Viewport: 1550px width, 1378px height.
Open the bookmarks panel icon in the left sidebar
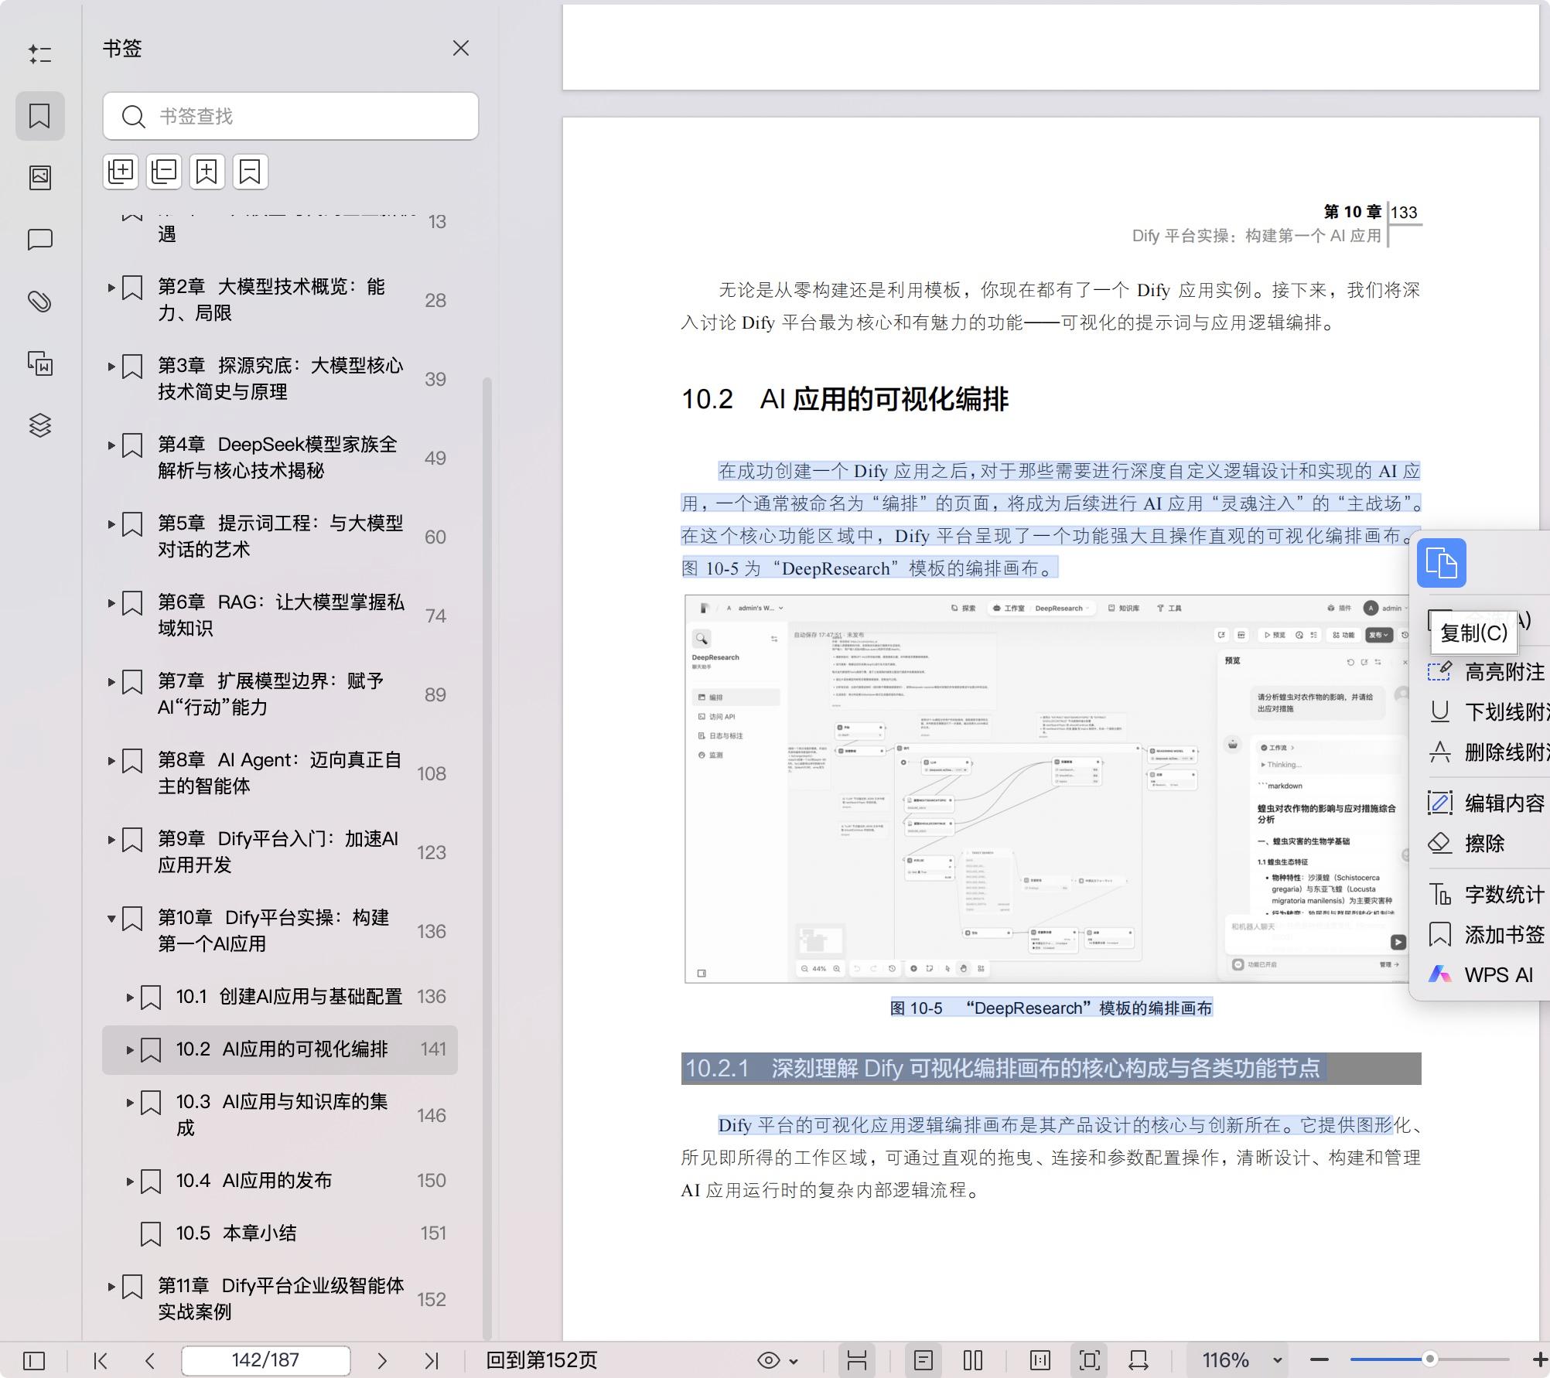coord(39,115)
